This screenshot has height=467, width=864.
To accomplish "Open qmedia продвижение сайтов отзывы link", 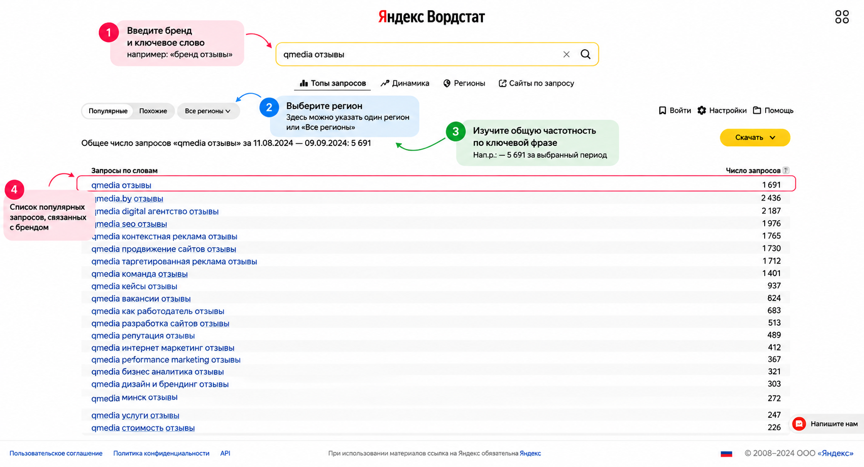I will click(164, 249).
